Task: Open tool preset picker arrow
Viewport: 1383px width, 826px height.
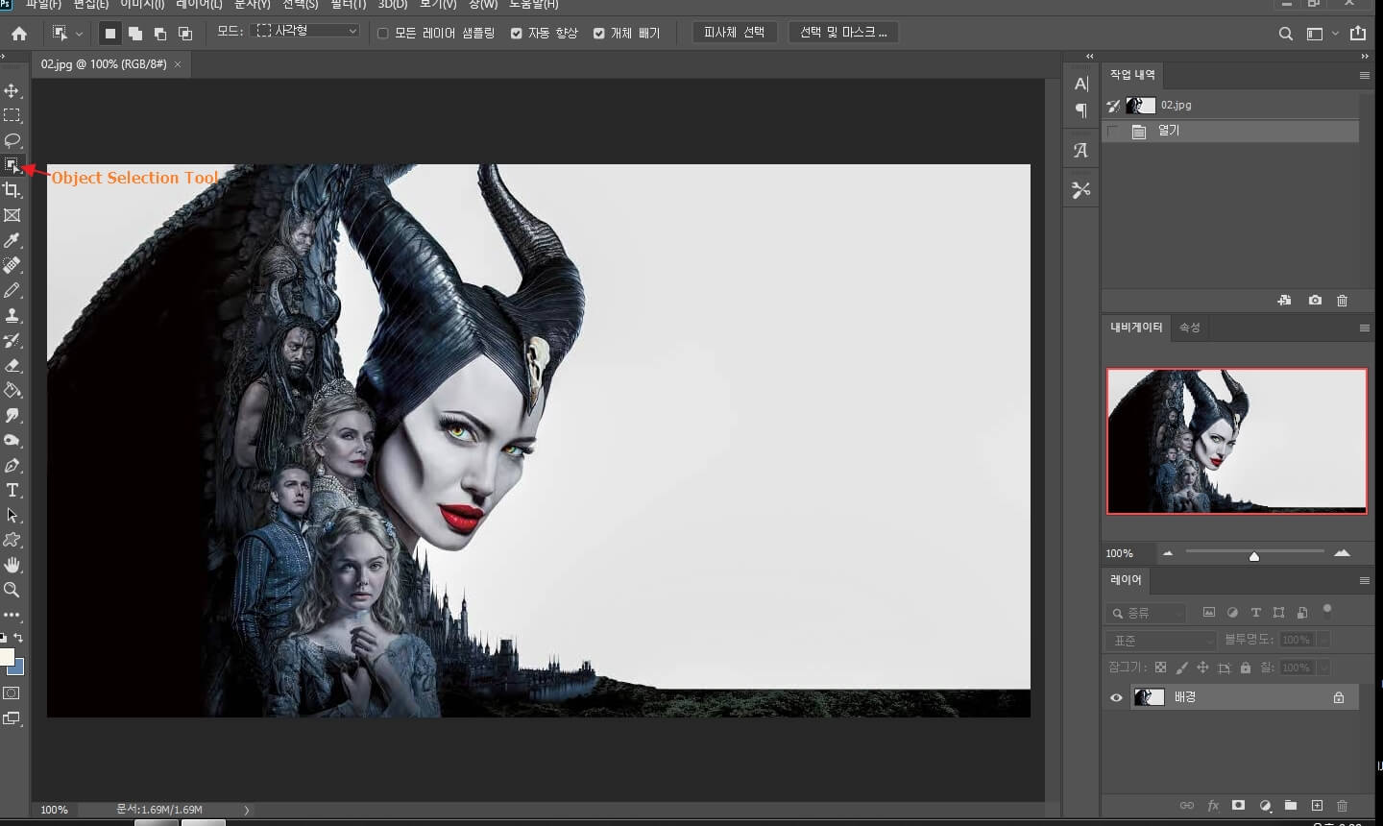Action: coord(79,34)
